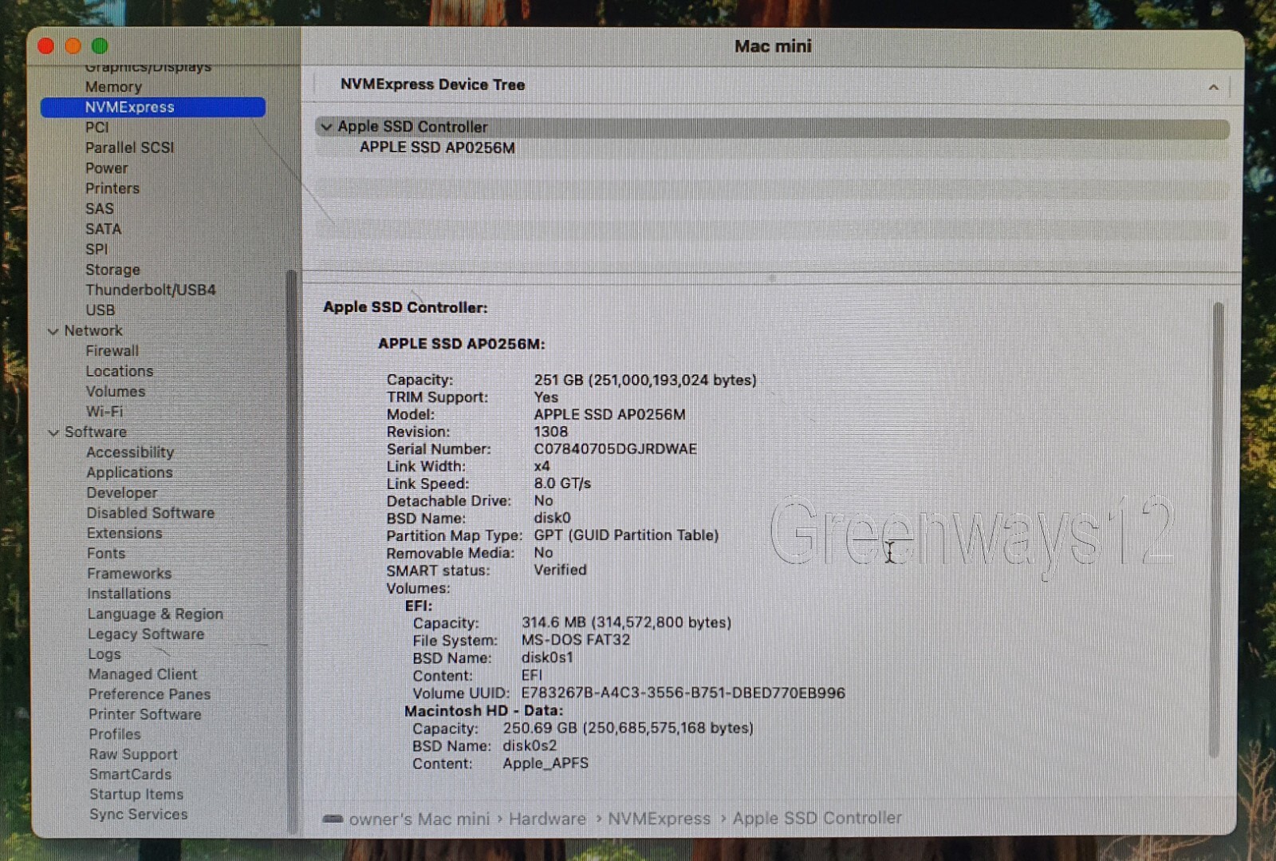Select SATA in the sidebar
This screenshot has width=1276, height=861.
tap(104, 229)
